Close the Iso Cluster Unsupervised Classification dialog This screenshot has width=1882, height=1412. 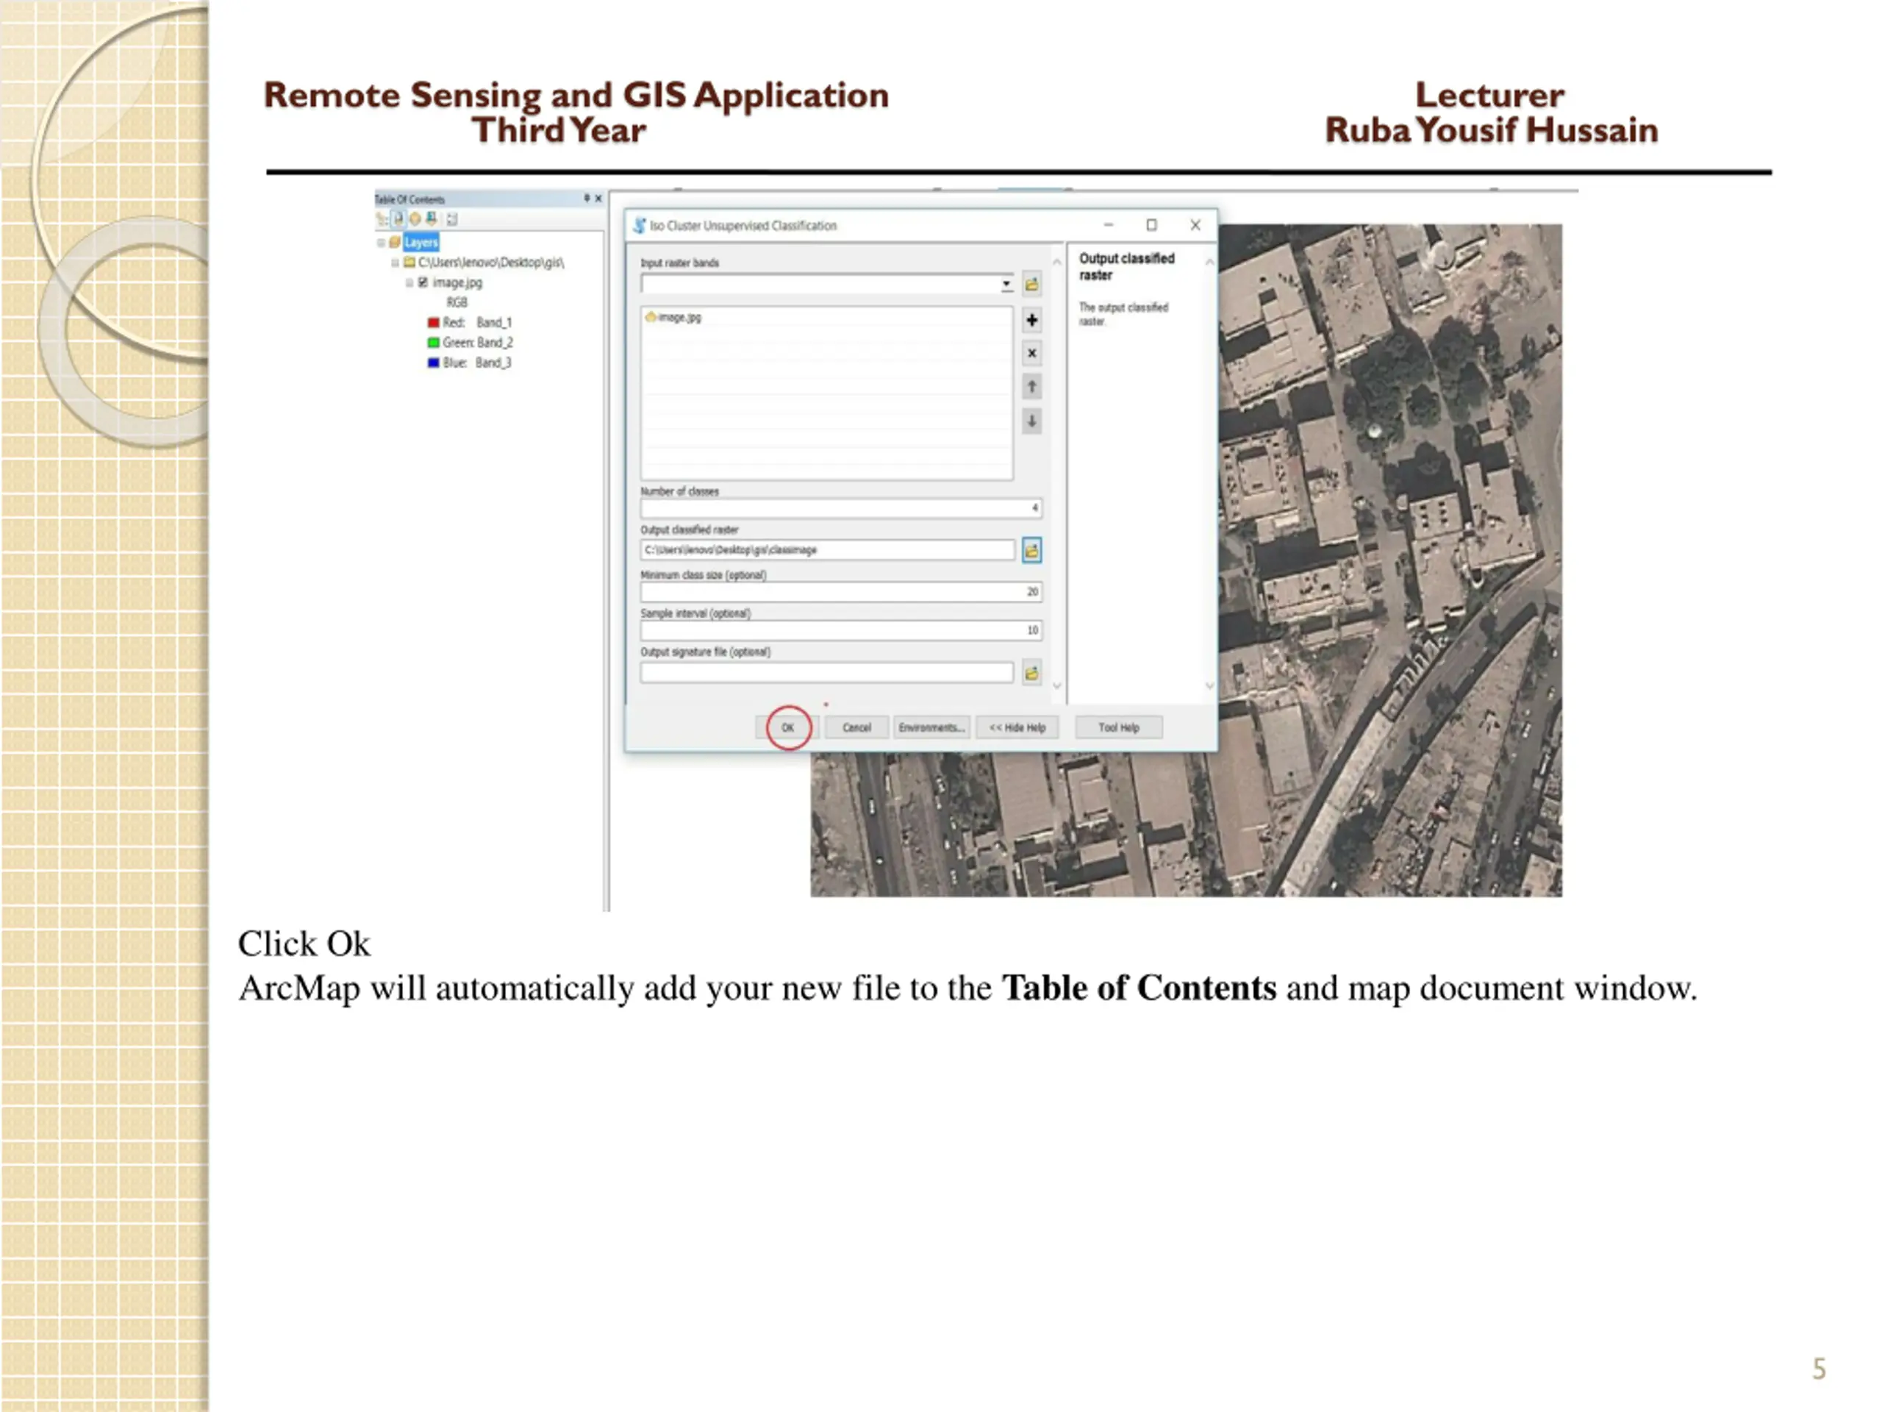point(1195,226)
